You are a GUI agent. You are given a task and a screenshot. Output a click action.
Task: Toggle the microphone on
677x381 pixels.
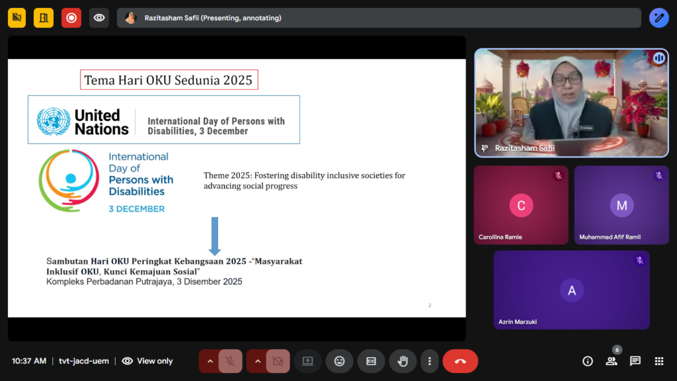[x=230, y=361]
